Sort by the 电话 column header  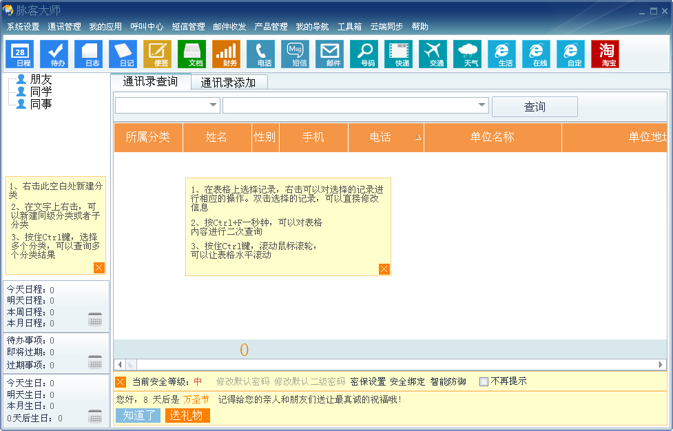386,137
